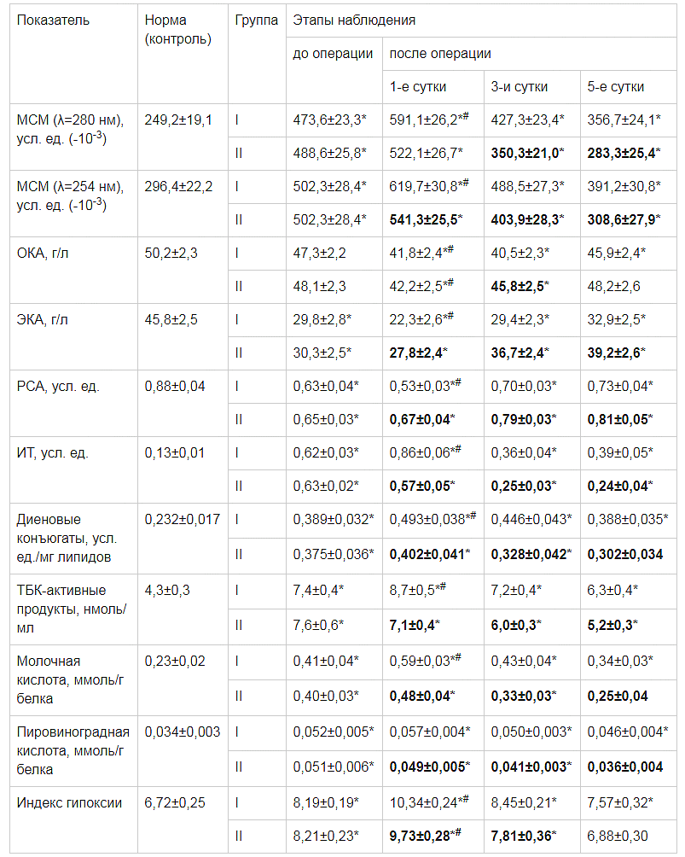Click the '5-е сутки' column header
Viewport: 685px width, 857px height.
tap(616, 86)
